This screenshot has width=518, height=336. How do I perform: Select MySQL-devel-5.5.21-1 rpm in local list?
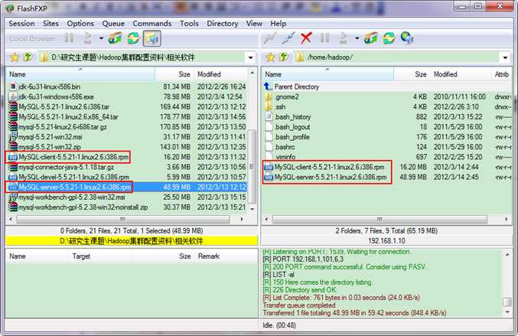click(128, 177)
